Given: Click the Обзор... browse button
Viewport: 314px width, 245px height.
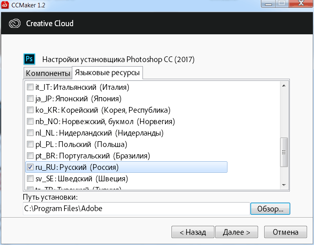Looking at the screenshot, I should point(270,209).
